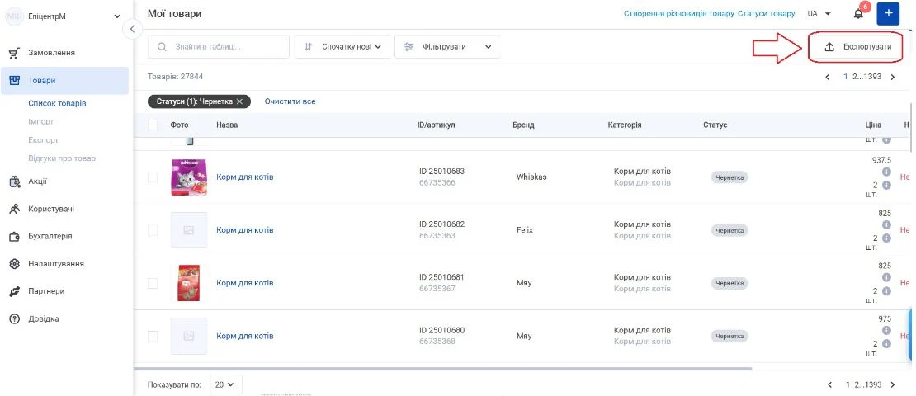Click the red Мяу package thumbnail
The width and height of the screenshot is (916, 396).
pyautogui.click(x=189, y=283)
